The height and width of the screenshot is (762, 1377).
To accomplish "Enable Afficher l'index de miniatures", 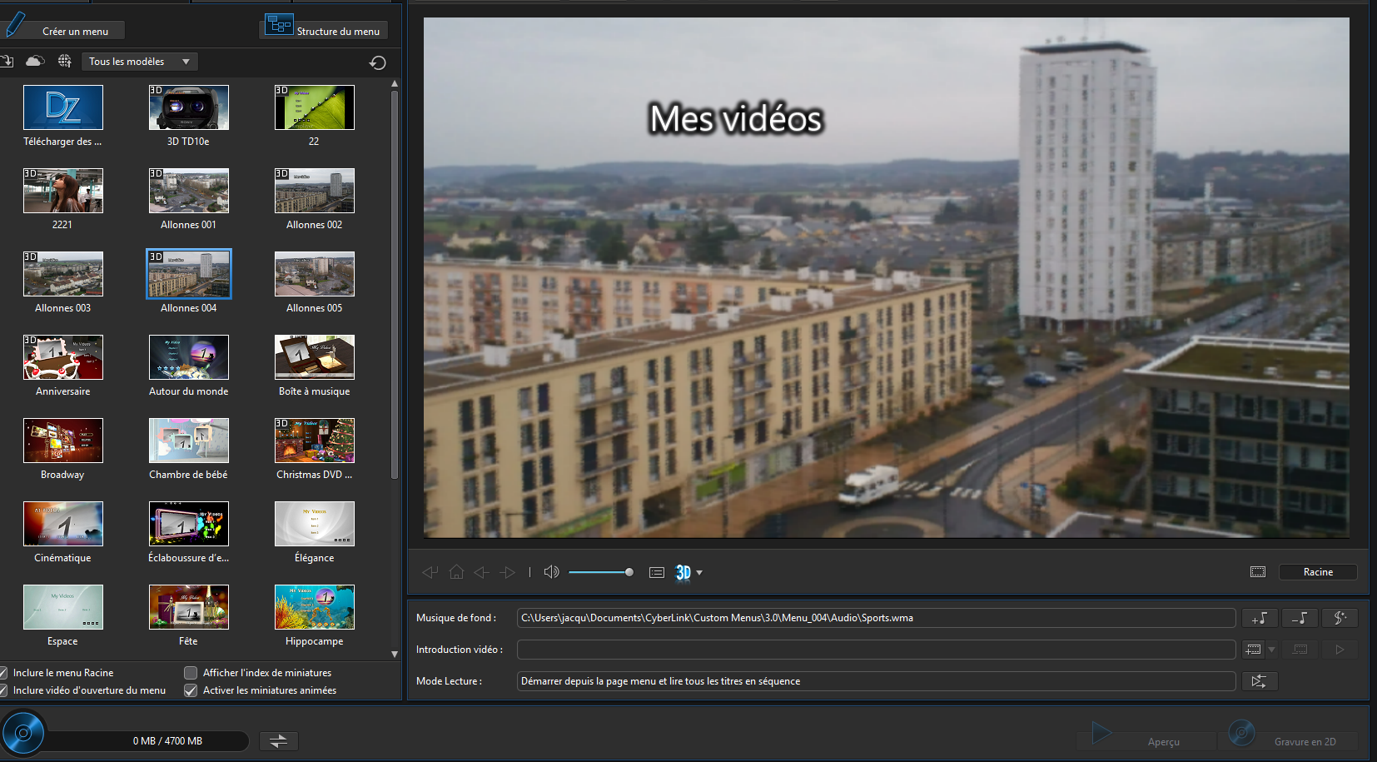I will click(x=191, y=673).
